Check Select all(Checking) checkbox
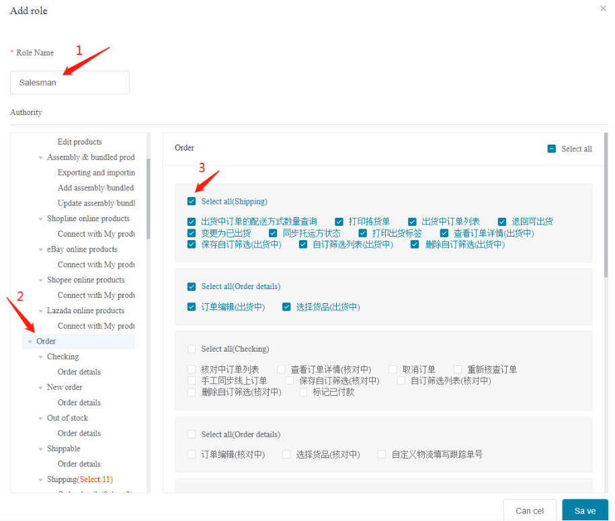Screen dimensions: 615x521 [x=192, y=349]
